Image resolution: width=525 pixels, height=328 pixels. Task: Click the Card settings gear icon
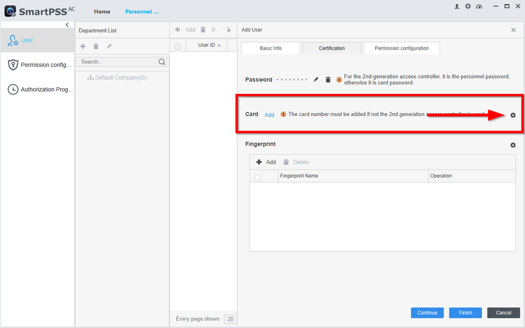click(x=513, y=115)
